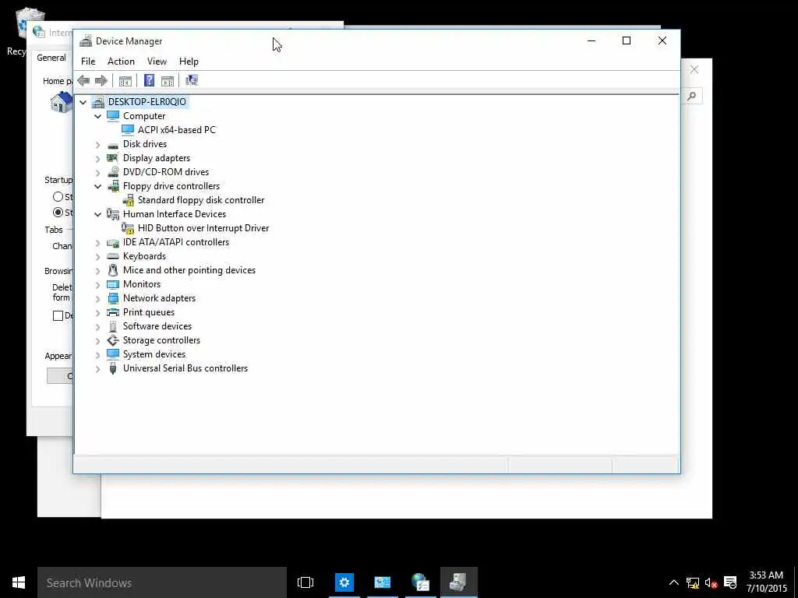Click the Computer category monitor icon
Viewport: 798px width, 598px height.
tap(113, 116)
